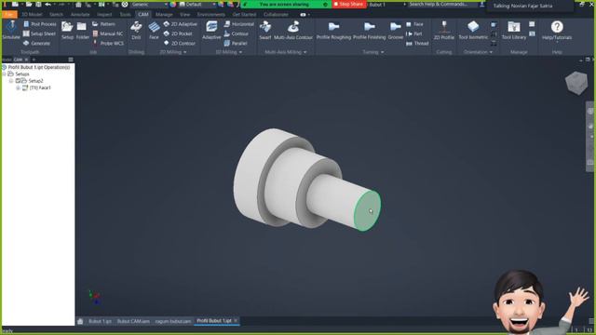Set Tool Isometric orientation
Screen dimensions: 596x335
tap(473, 31)
